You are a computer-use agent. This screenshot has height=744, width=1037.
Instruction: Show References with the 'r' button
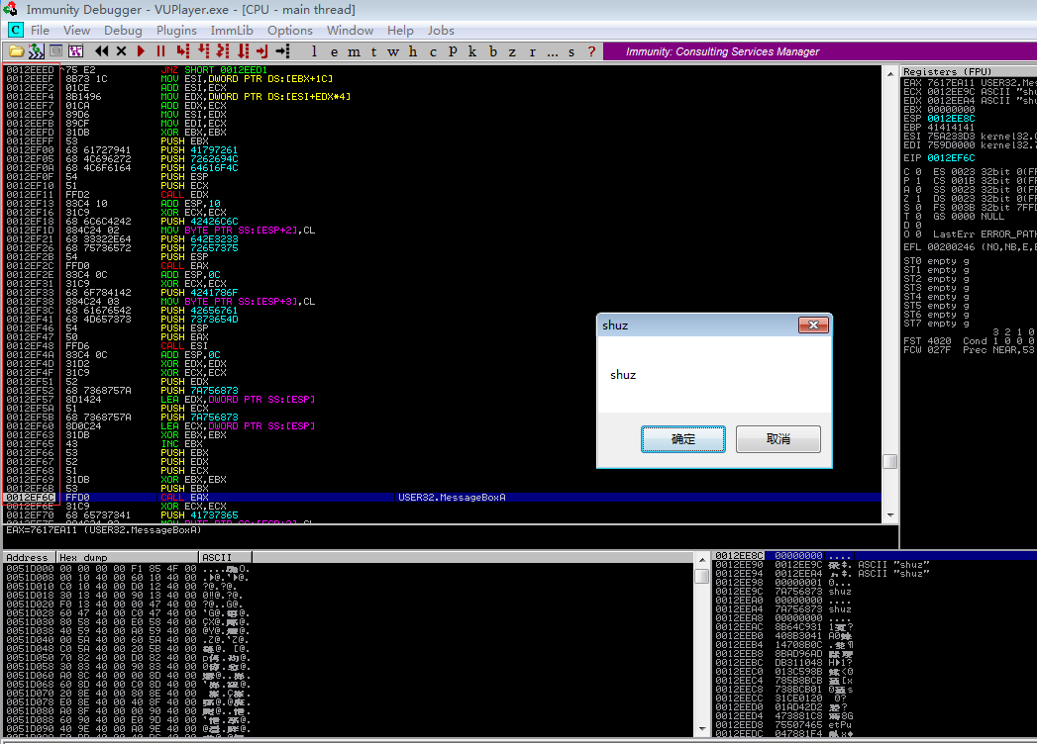[533, 51]
